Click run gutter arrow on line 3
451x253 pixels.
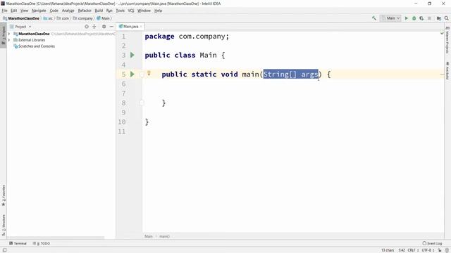point(132,55)
